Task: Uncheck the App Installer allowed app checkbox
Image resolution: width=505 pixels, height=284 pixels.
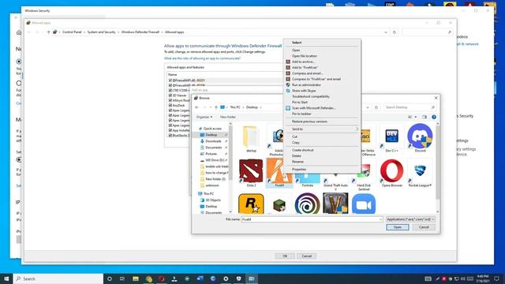Action: tap(170, 130)
